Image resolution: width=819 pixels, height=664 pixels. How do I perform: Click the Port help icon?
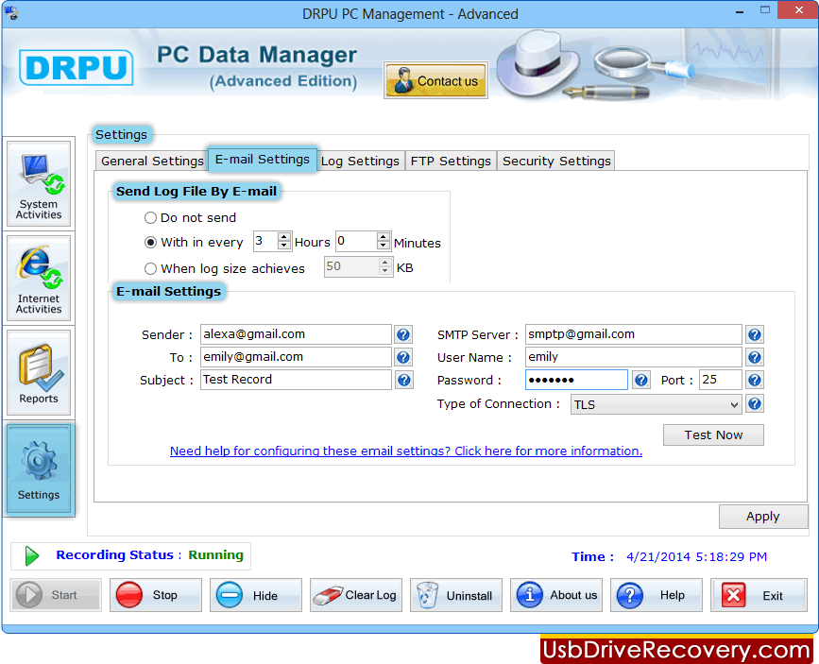tap(754, 380)
